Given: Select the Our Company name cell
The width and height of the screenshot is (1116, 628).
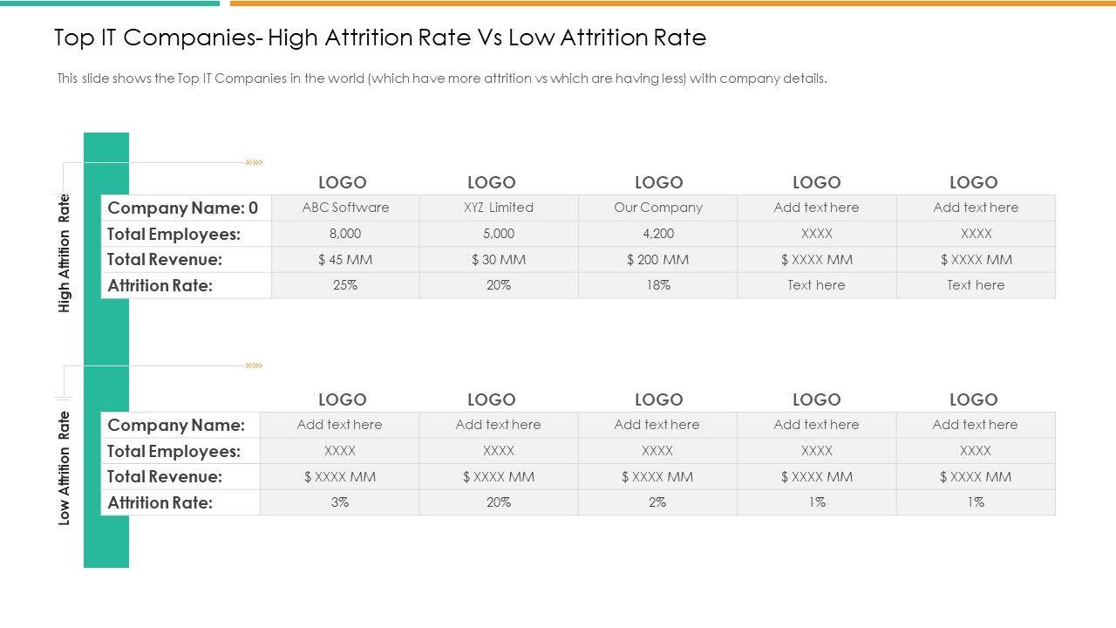Looking at the screenshot, I should 658,208.
